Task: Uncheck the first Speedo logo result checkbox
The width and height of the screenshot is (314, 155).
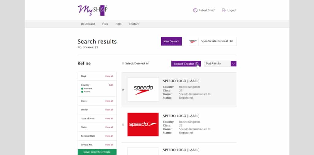Action: (123, 90)
